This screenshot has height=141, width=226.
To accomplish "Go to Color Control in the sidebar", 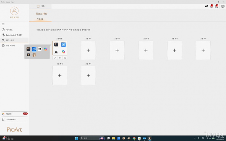I will [x=14, y=35].
